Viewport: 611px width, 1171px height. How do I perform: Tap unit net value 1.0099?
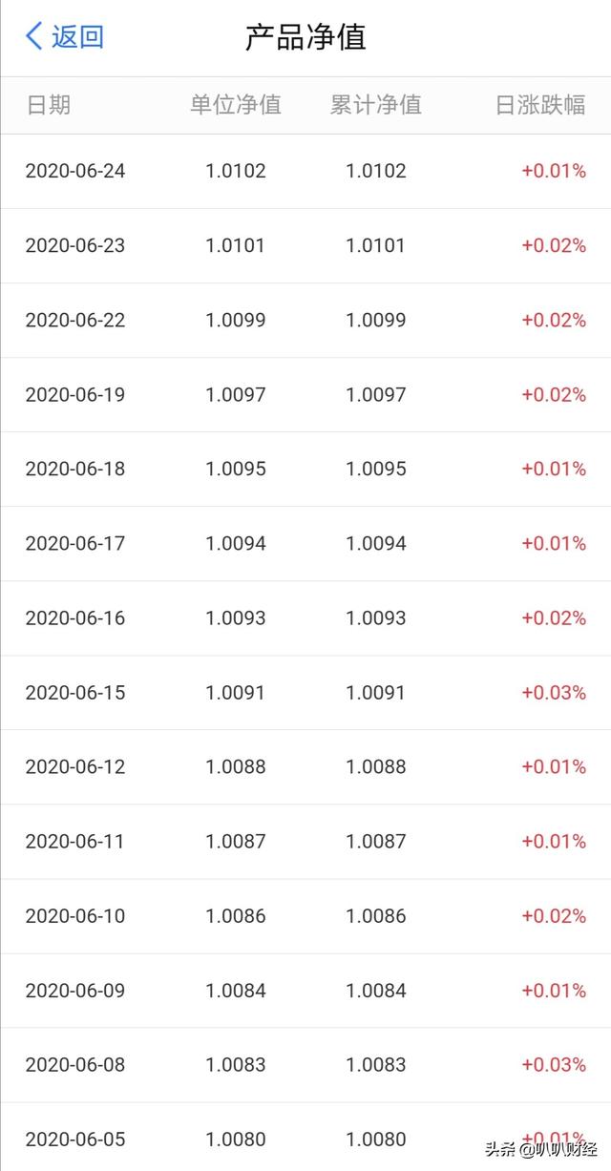point(236,320)
